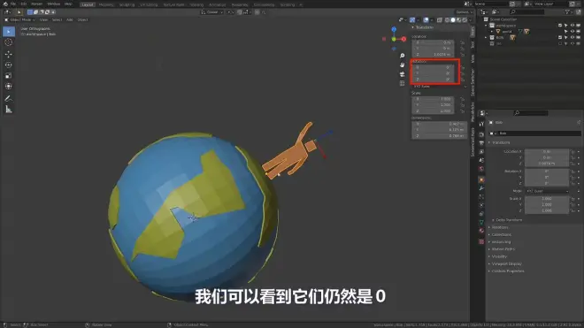Choose the Annotate pencil tool
584x328 pixels.
(9, 98)
